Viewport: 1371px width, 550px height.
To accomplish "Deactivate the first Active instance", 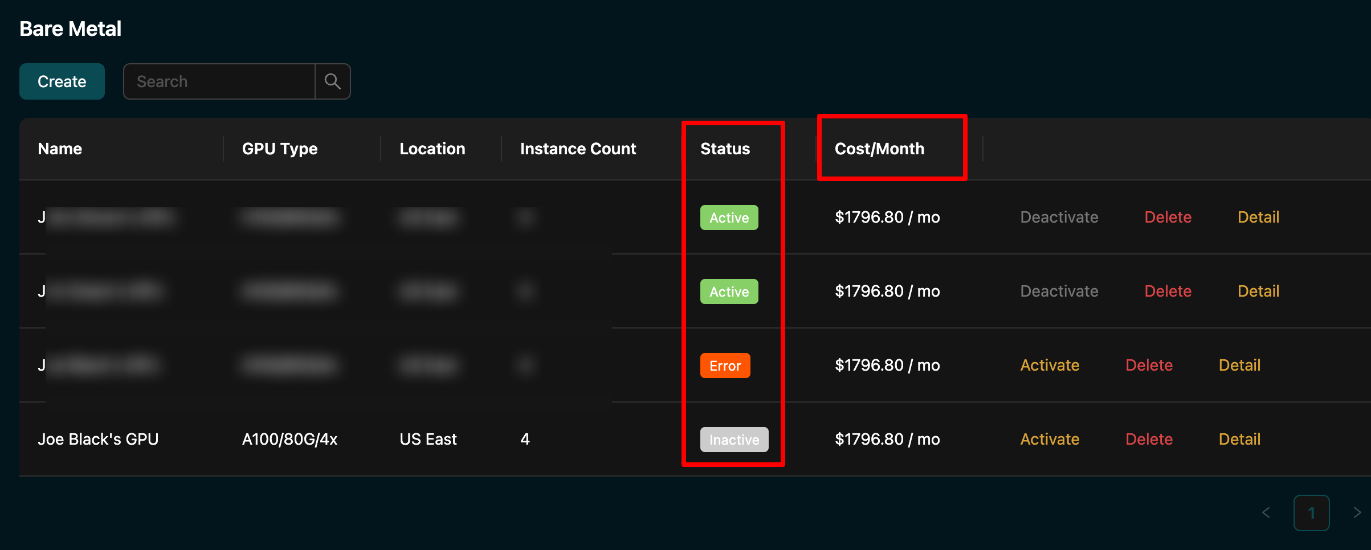I will pos(1059,217).
